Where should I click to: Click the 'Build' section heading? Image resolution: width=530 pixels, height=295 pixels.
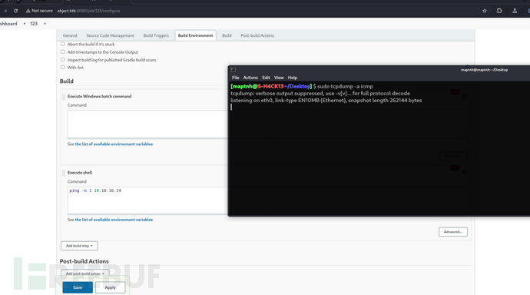(67, 81)
